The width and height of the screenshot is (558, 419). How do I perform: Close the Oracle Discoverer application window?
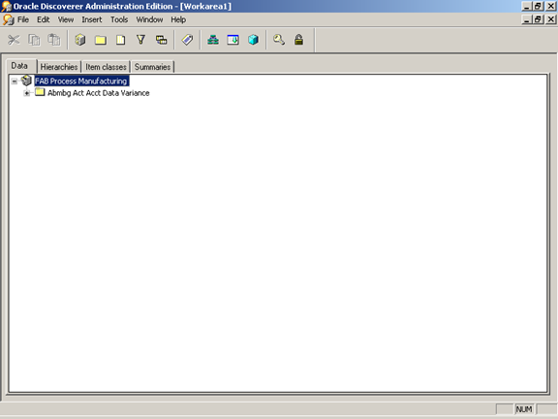pyautogui.click(x=551, y=6)
